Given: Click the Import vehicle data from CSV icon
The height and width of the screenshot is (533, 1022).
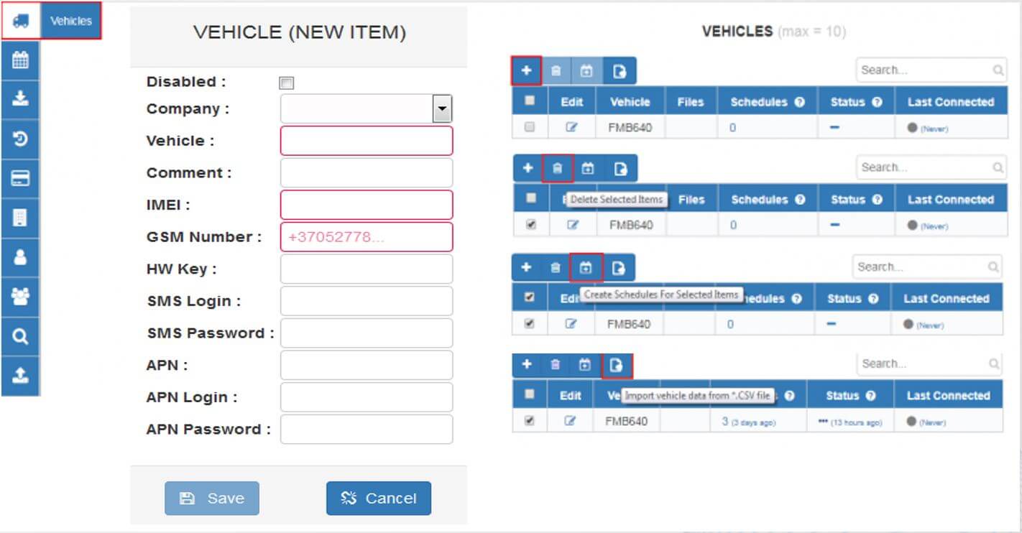Looking at the screenshot, I should pyautogui.click(x=616, y=365).
